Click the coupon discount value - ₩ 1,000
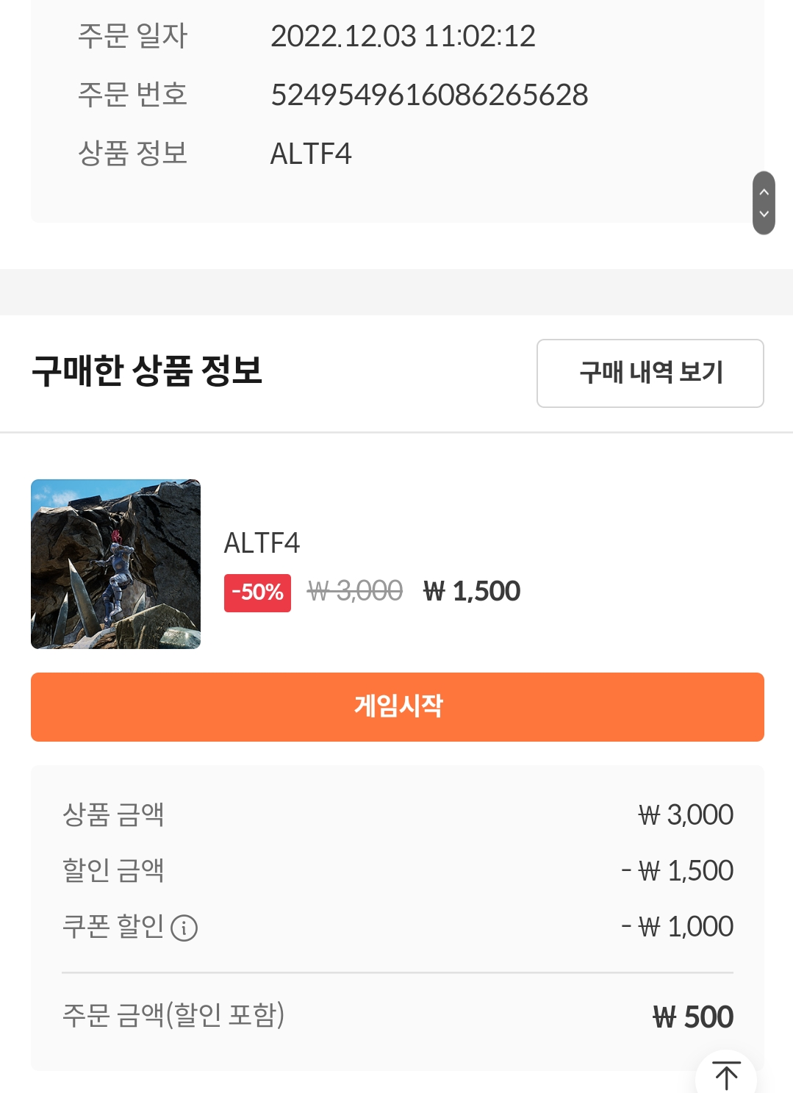793x1093 pixels. [677, 926]
